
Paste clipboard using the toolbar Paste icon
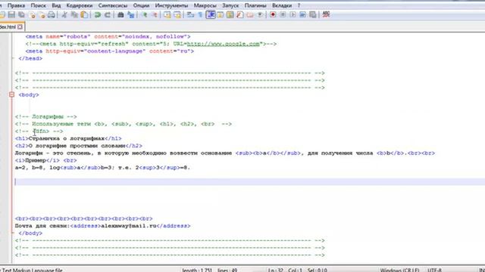84,14
